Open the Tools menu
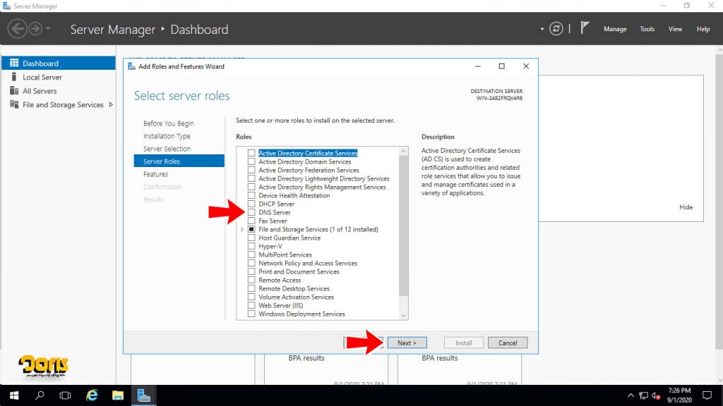Screen dimensions: 723x406 [x=647, y=29]
